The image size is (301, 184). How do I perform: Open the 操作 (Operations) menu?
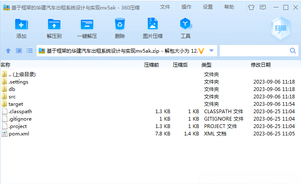[186, 7]
